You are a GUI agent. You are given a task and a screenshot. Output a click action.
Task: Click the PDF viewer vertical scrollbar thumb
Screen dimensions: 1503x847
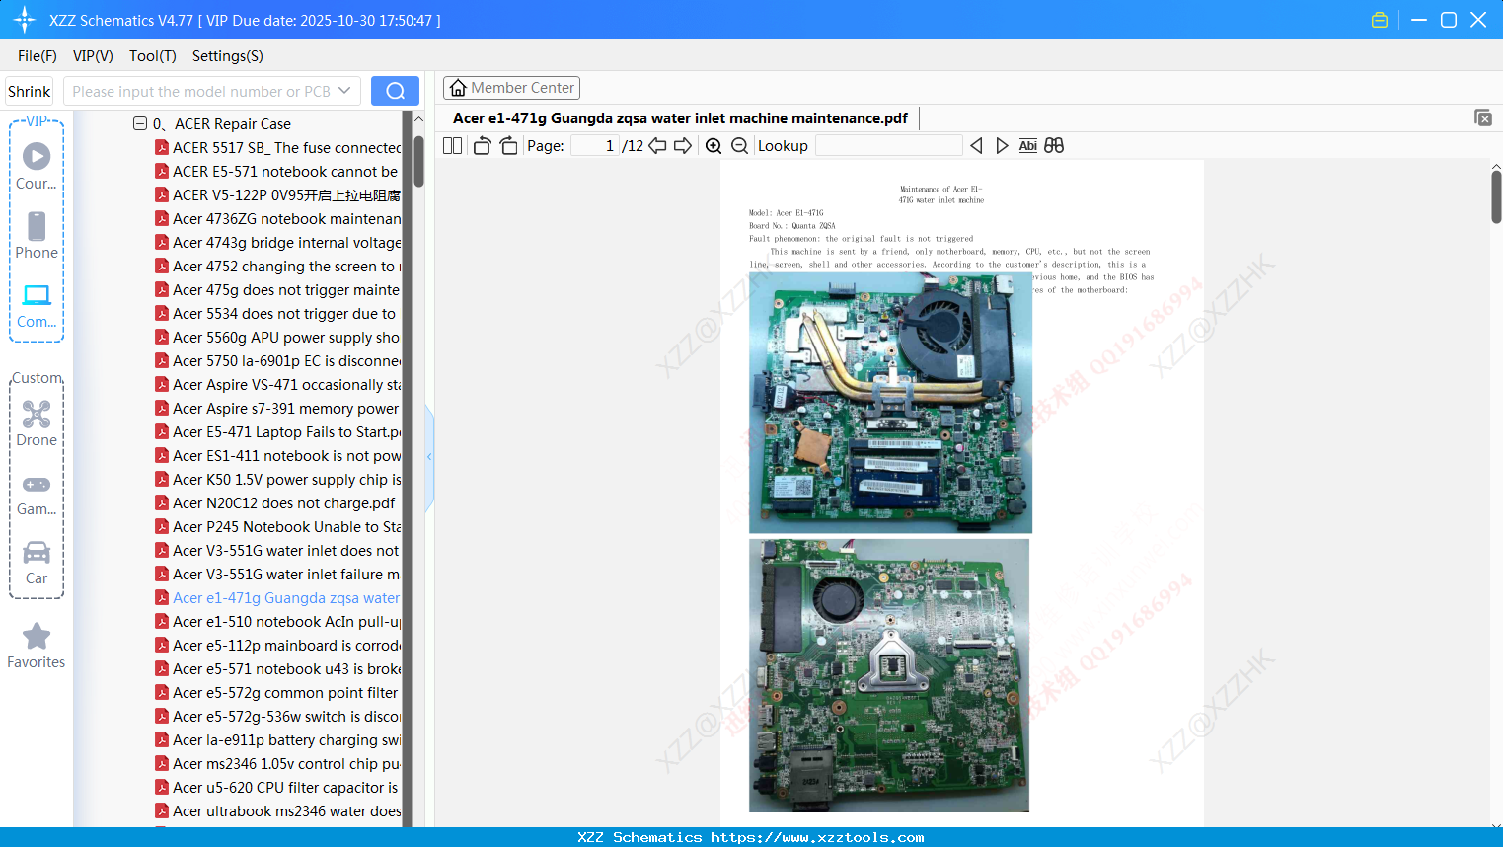coord(1496,196)
